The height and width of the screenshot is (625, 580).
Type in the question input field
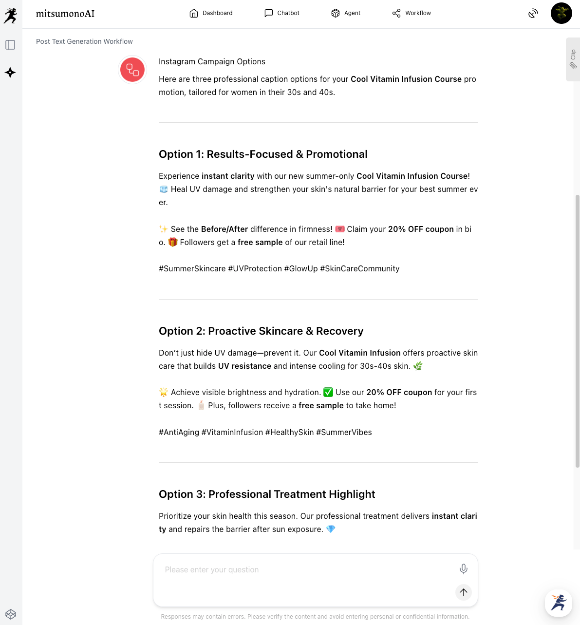coord(307,570)
